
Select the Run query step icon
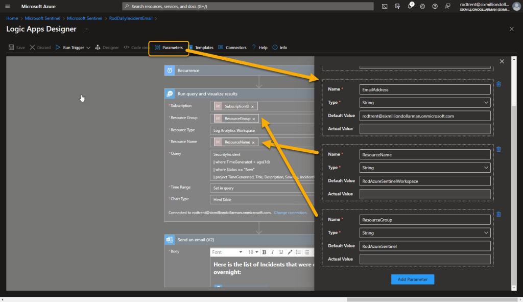[170, 94]
